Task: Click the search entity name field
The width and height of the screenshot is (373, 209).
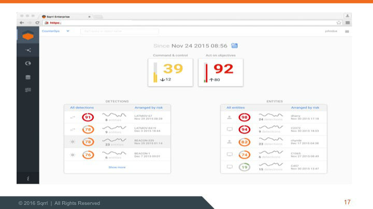Action: click(120, 31)
